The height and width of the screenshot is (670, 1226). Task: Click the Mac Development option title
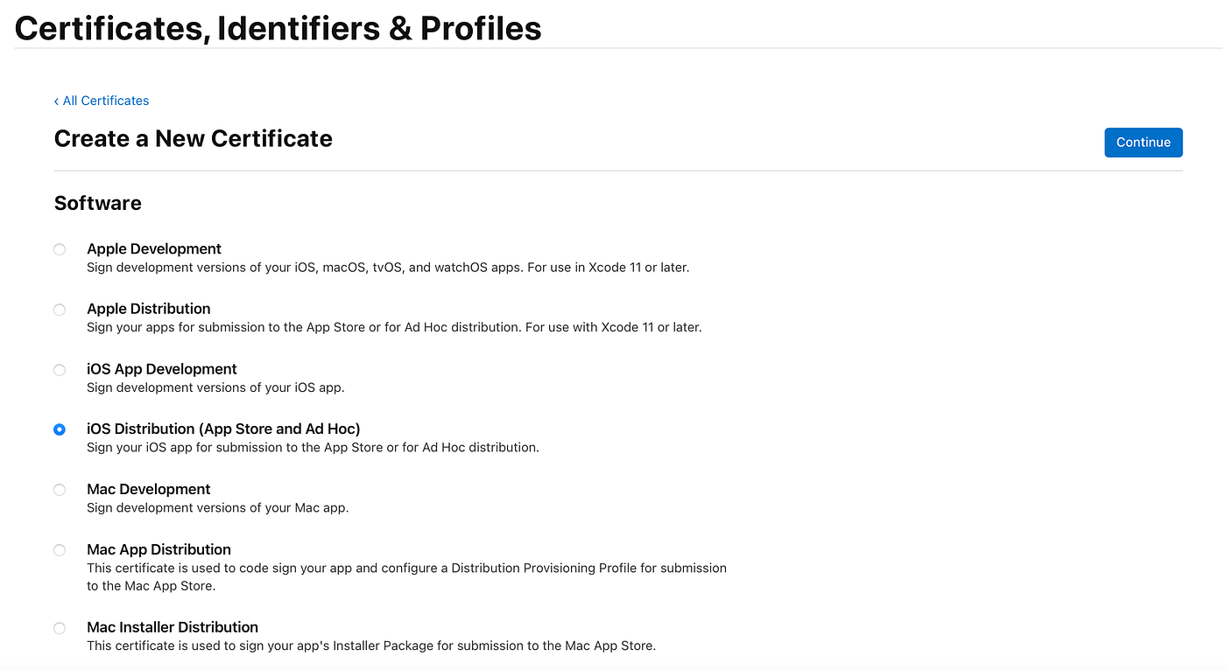tap(149, 489)
